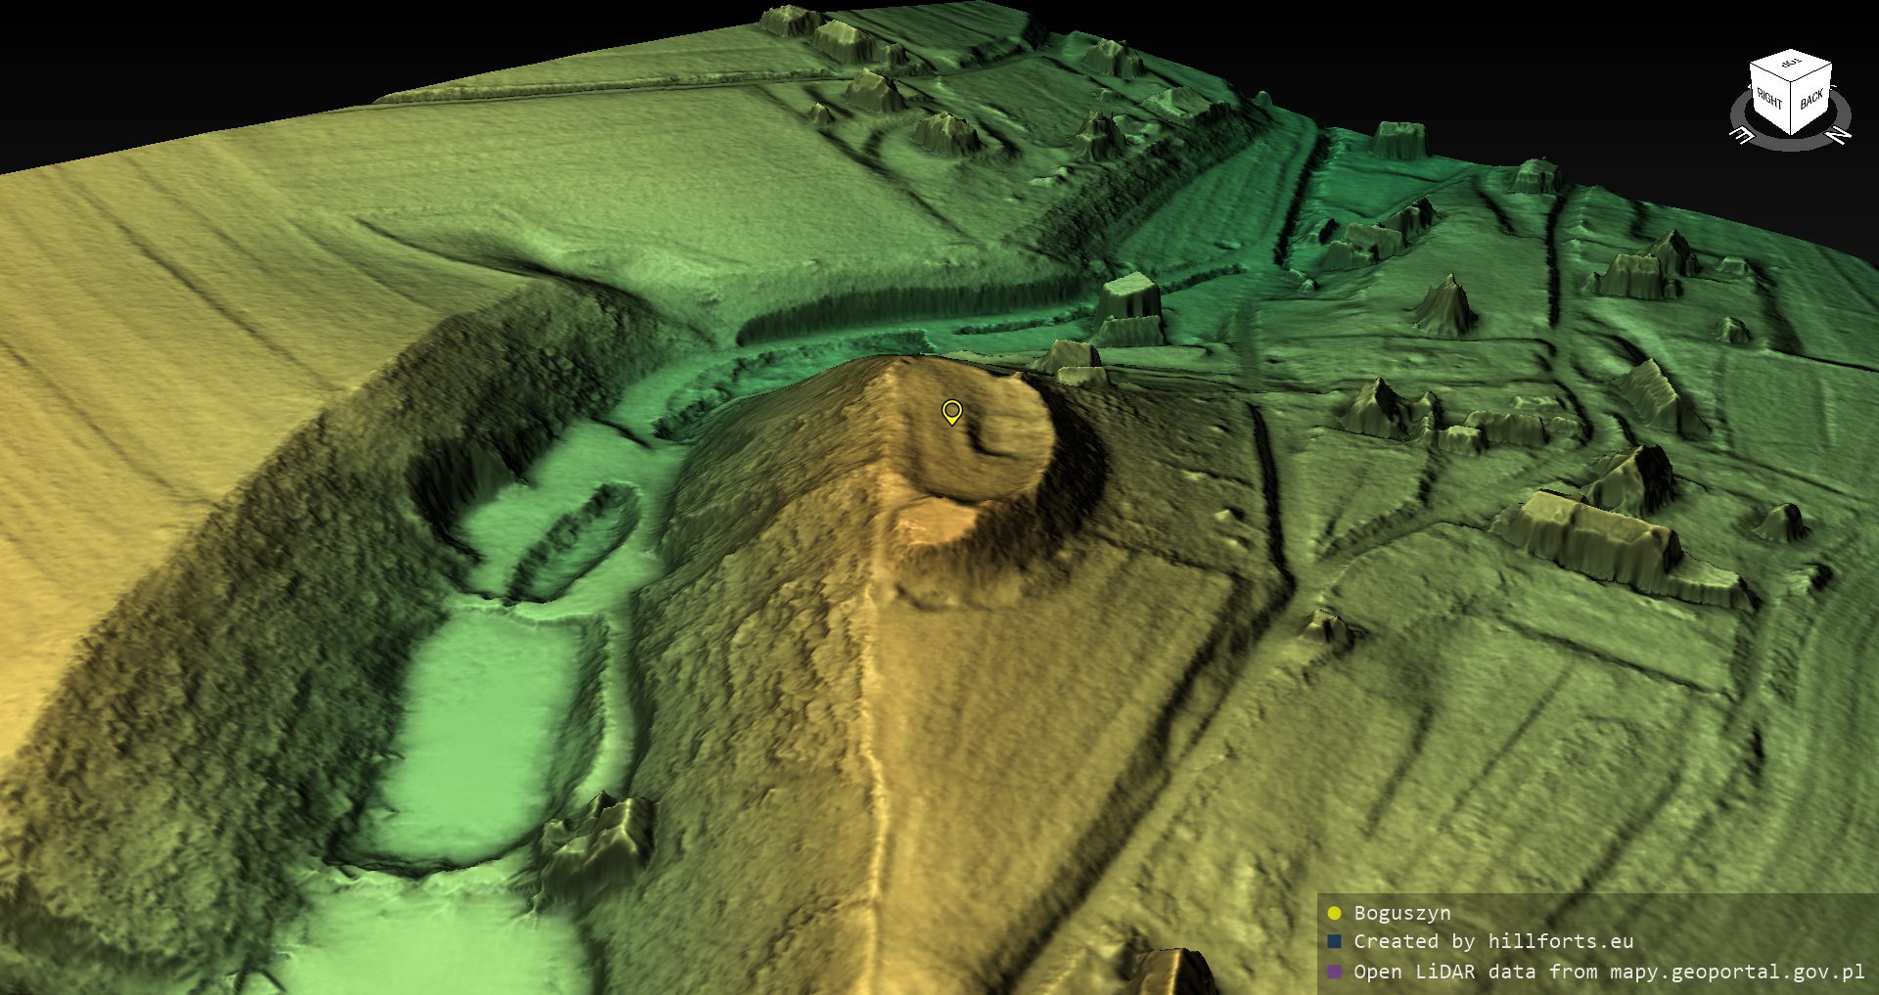Viewport: 1879px width, 995px height.
Task: Click the BACK face of the view cube
Action: pos(1810,99)
